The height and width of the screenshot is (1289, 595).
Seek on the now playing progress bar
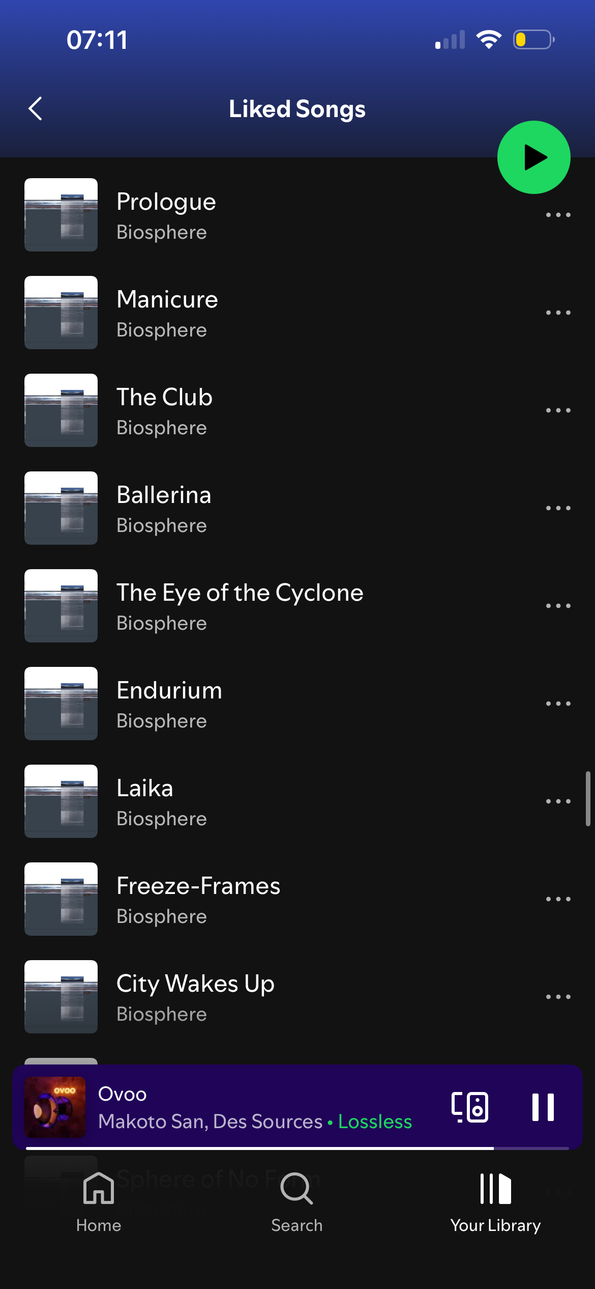(x=297, y=1148)
